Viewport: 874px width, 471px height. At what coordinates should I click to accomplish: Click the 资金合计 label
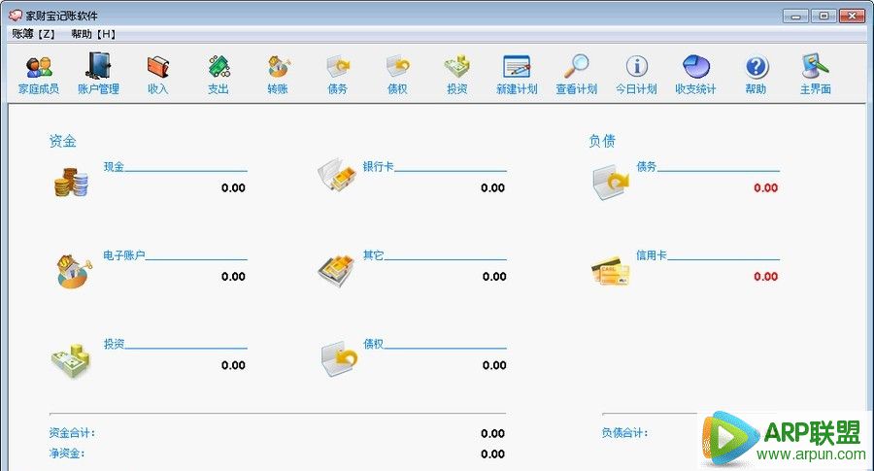click(x=72, y=432)
